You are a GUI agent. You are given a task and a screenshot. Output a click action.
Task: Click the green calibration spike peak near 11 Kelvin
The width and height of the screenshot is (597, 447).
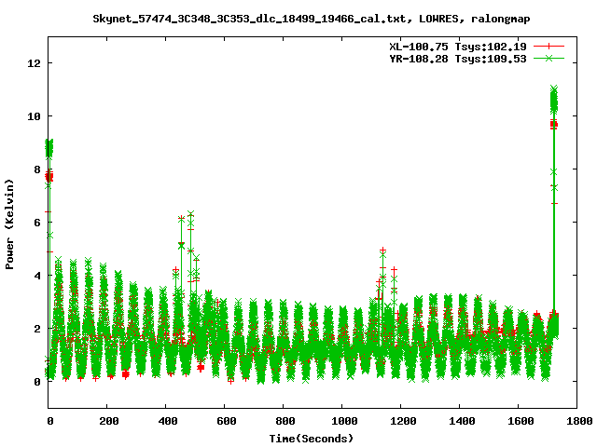[554, 100]
